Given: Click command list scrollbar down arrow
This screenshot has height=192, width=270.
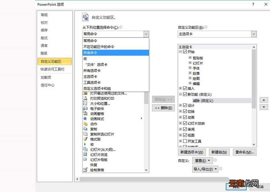Looking at the screenshot, I should pyautogui.click(x=146, y=170).
